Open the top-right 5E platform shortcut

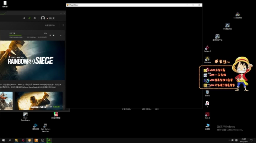[238, 16]
